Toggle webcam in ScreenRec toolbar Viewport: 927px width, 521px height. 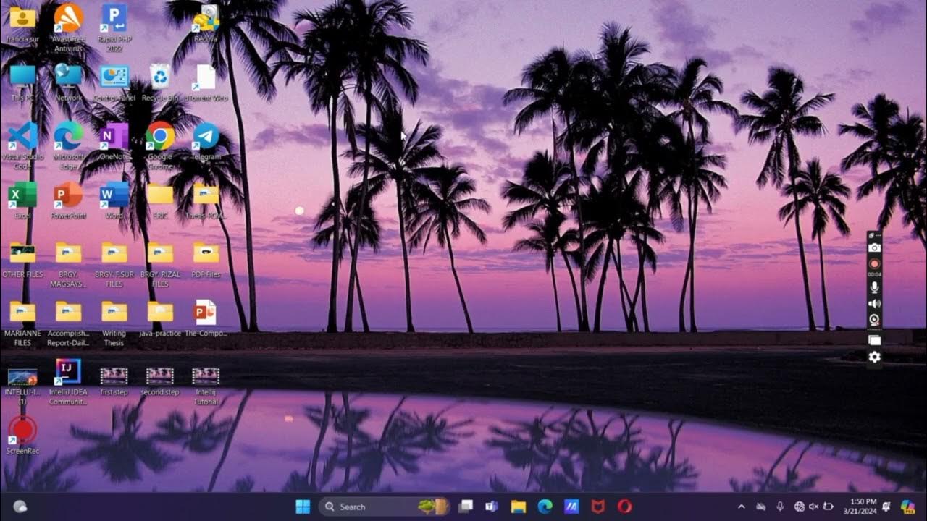point(874,320)
